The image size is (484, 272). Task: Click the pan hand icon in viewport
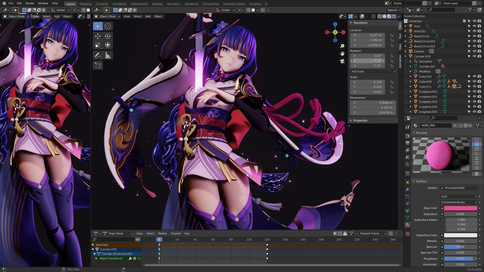click(342, 54)
